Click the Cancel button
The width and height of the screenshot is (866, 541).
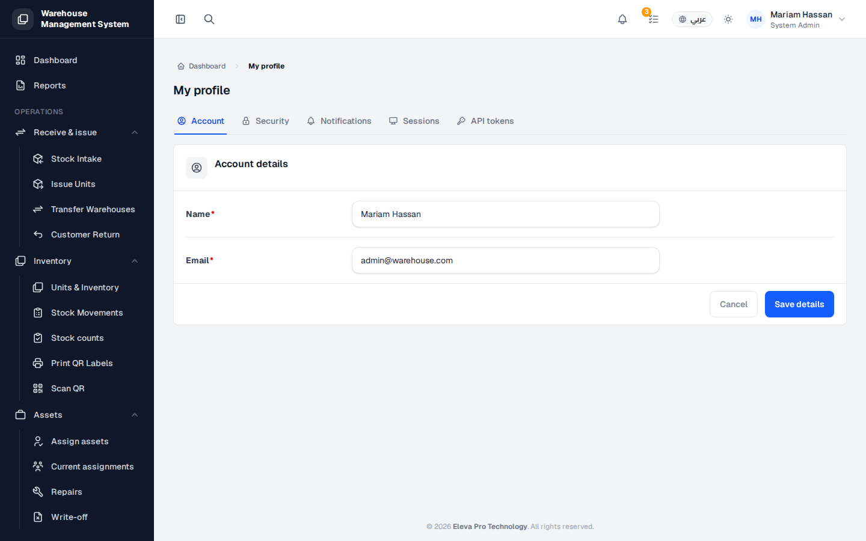(734, 304)
